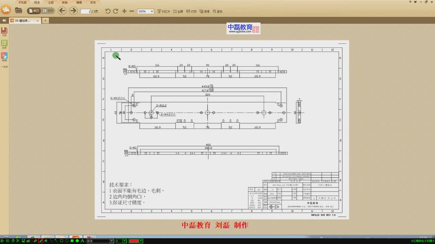Image resolution: width=435 pixels, height=244 pixels.
Task: Open the 查找 search tool
Action: click(x=217, y=11)
